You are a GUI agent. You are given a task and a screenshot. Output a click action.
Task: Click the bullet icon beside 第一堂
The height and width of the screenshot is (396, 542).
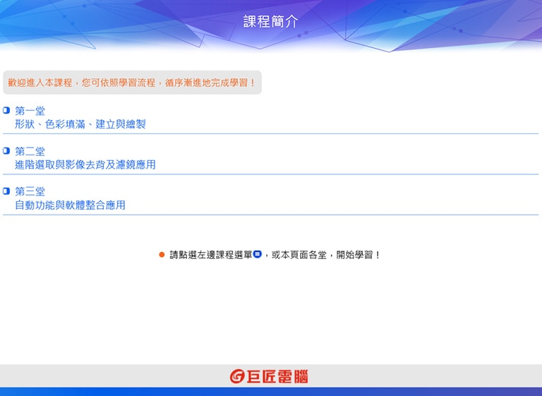pyautogui.click(x=6, y=110)
